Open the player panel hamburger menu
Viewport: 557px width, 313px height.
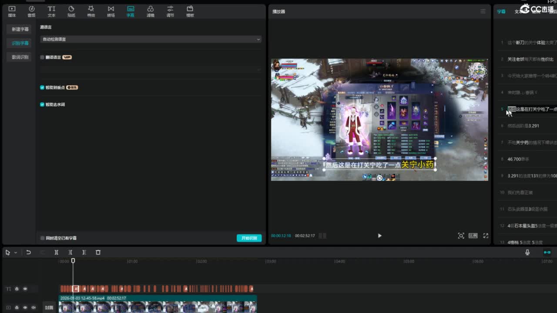pyautogui.click(x=483, y=11)
